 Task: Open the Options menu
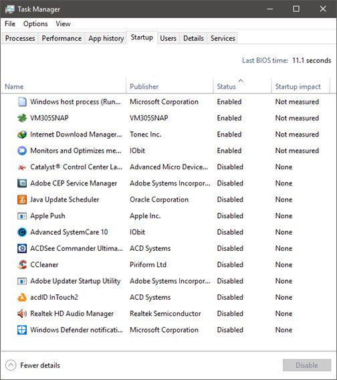(x=35, y=24)
